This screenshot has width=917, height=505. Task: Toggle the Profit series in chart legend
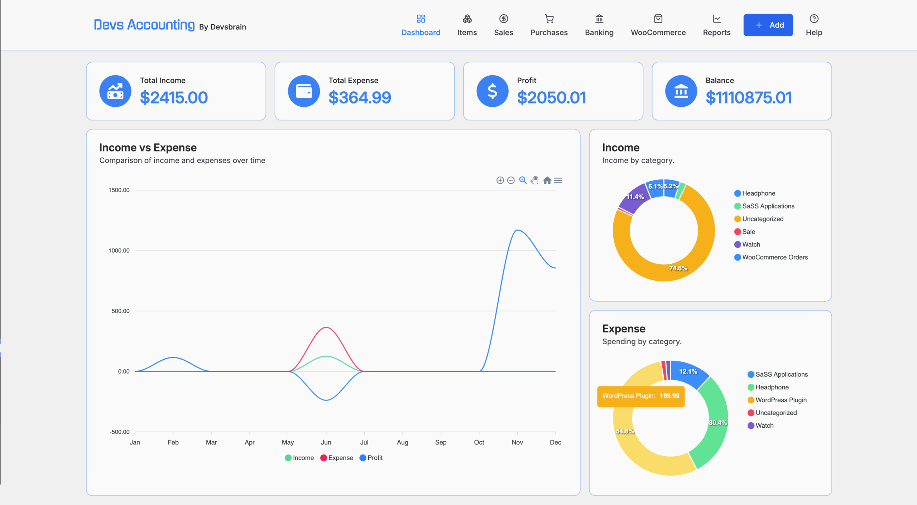pos(371,458)
